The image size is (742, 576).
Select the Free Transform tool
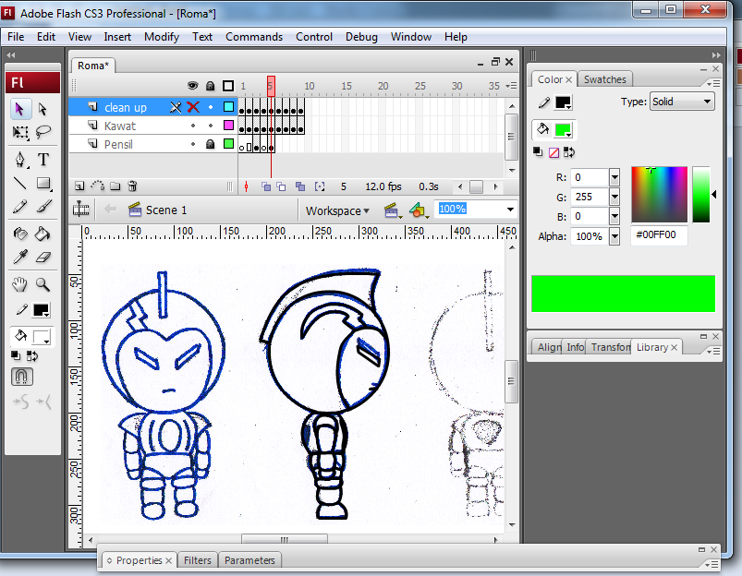coord(18,131)
